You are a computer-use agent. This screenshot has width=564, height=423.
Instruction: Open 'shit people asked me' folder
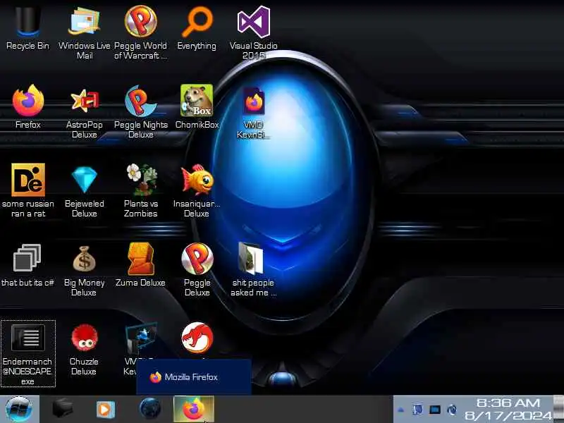252,258
